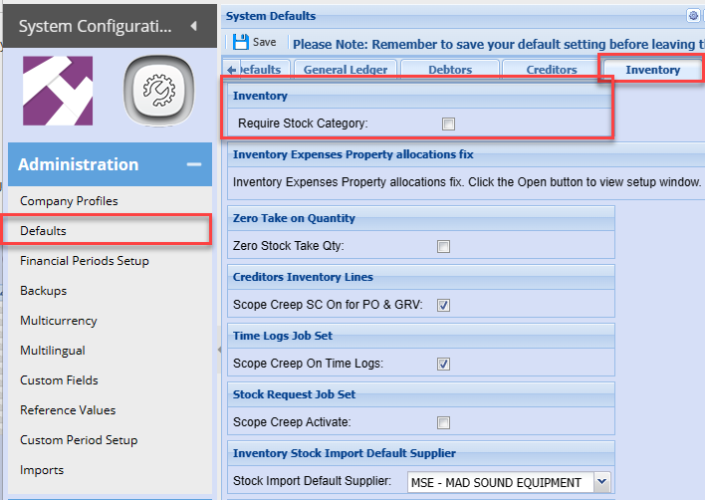Select the partially hidden Defaults tab

(265, 70)
